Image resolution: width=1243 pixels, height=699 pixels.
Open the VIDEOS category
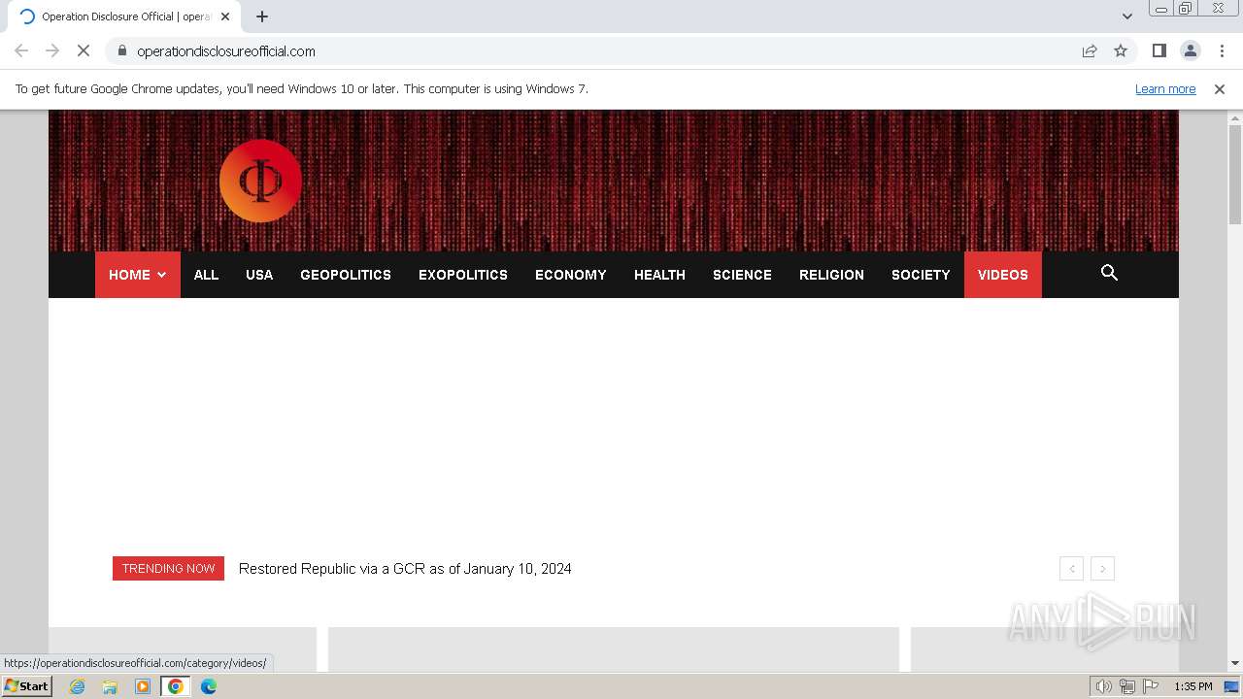1003,275
